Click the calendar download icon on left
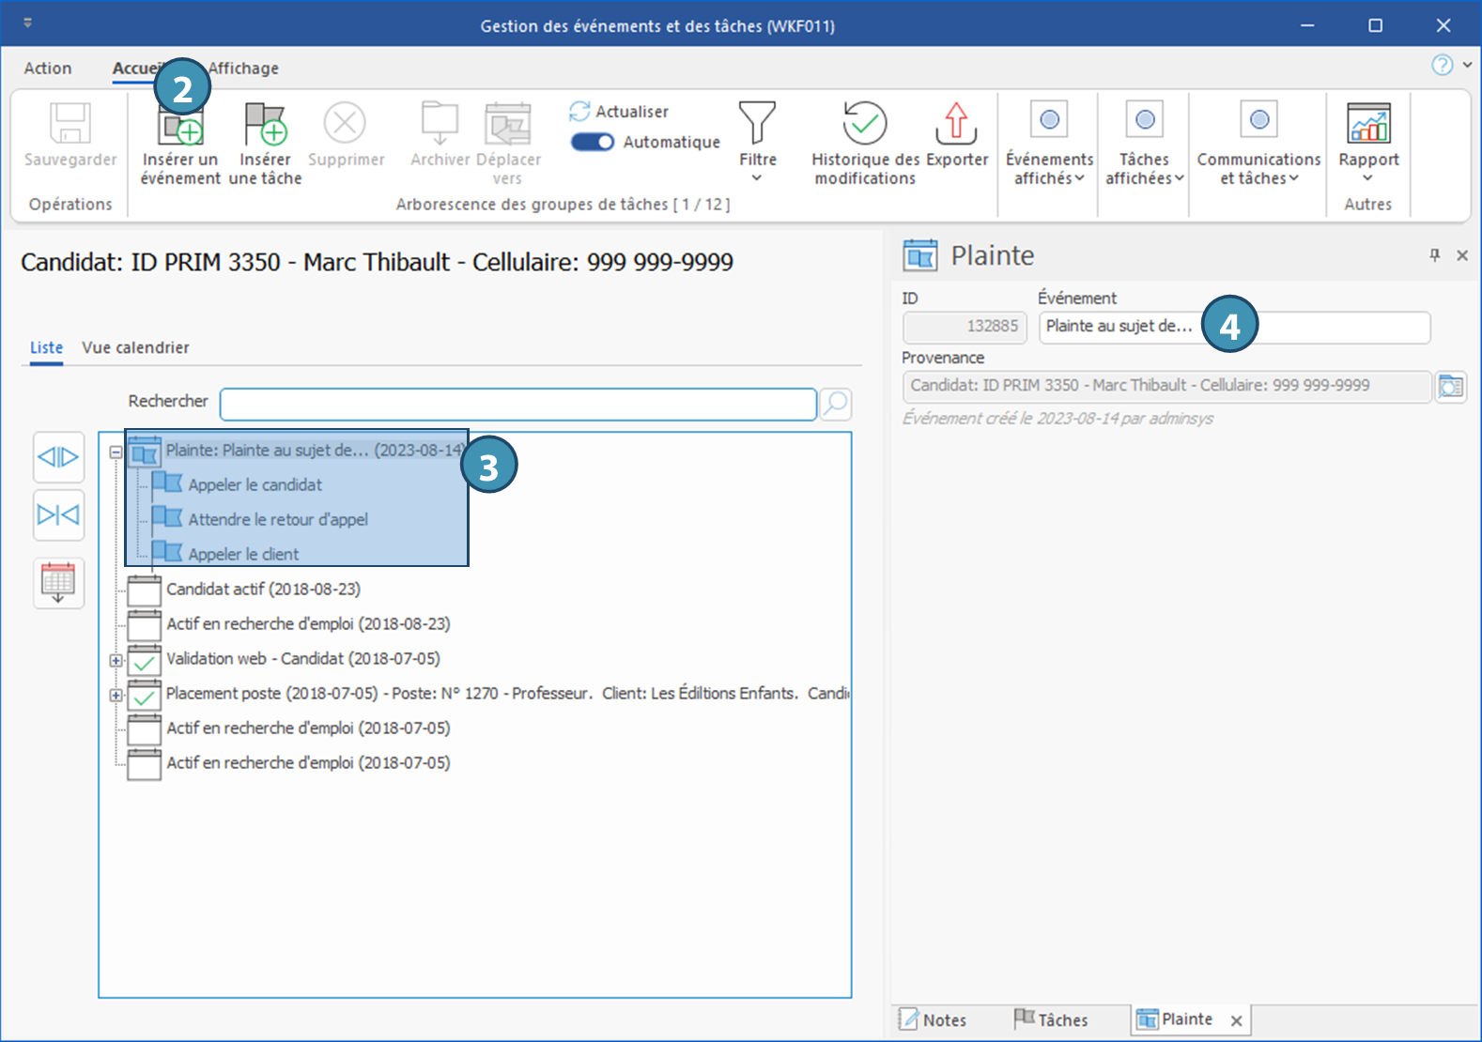Screen dimensions: 1482x1042 click(58, 583)
